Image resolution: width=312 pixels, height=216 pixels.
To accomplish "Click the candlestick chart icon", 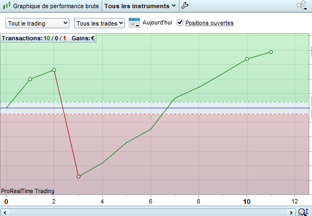I will (x=7, y=5).
